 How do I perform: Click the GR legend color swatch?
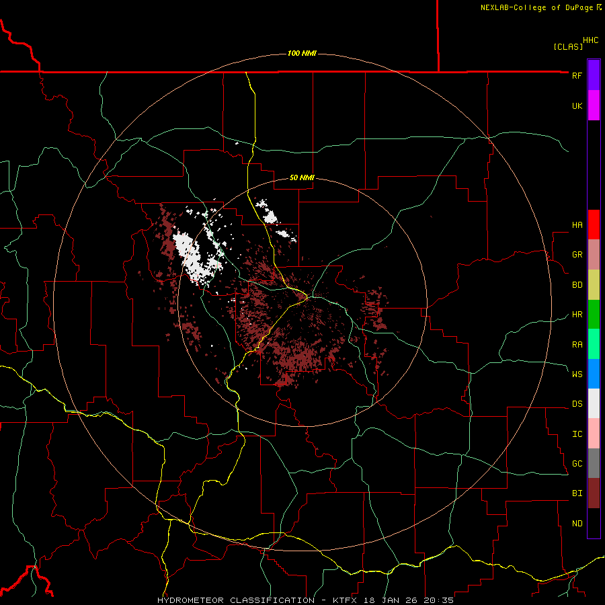point(594,254)
